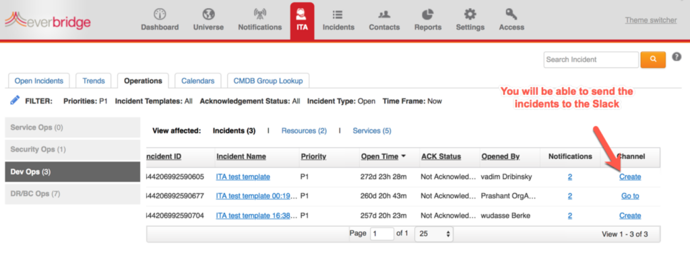
Task: Click the help question mark icon
Action: click(x=677, y=57)
